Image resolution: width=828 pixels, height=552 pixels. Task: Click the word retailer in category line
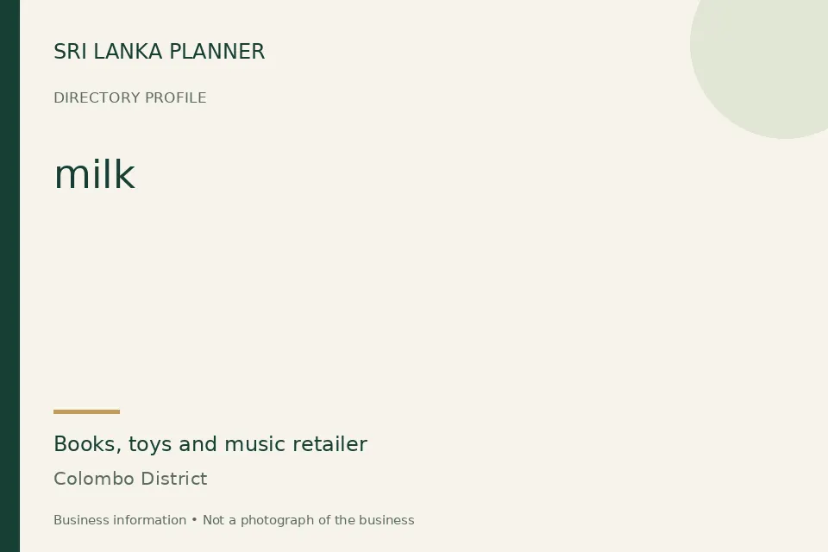330,444
